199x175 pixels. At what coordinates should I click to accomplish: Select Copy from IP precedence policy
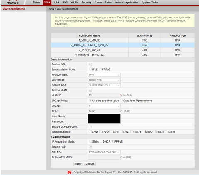point(121,100)
